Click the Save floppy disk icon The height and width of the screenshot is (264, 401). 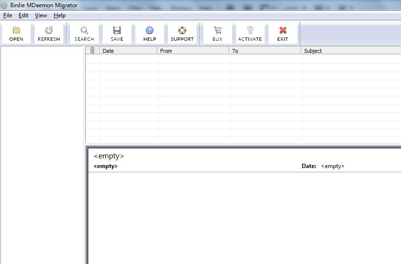pos(117,30)
